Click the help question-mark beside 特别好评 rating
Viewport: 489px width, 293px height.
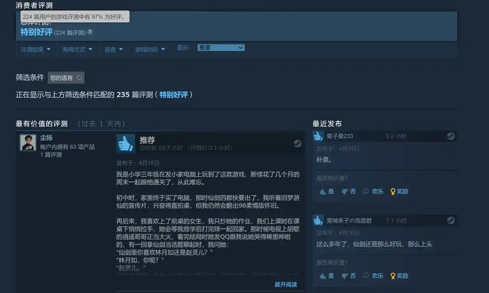90,33
